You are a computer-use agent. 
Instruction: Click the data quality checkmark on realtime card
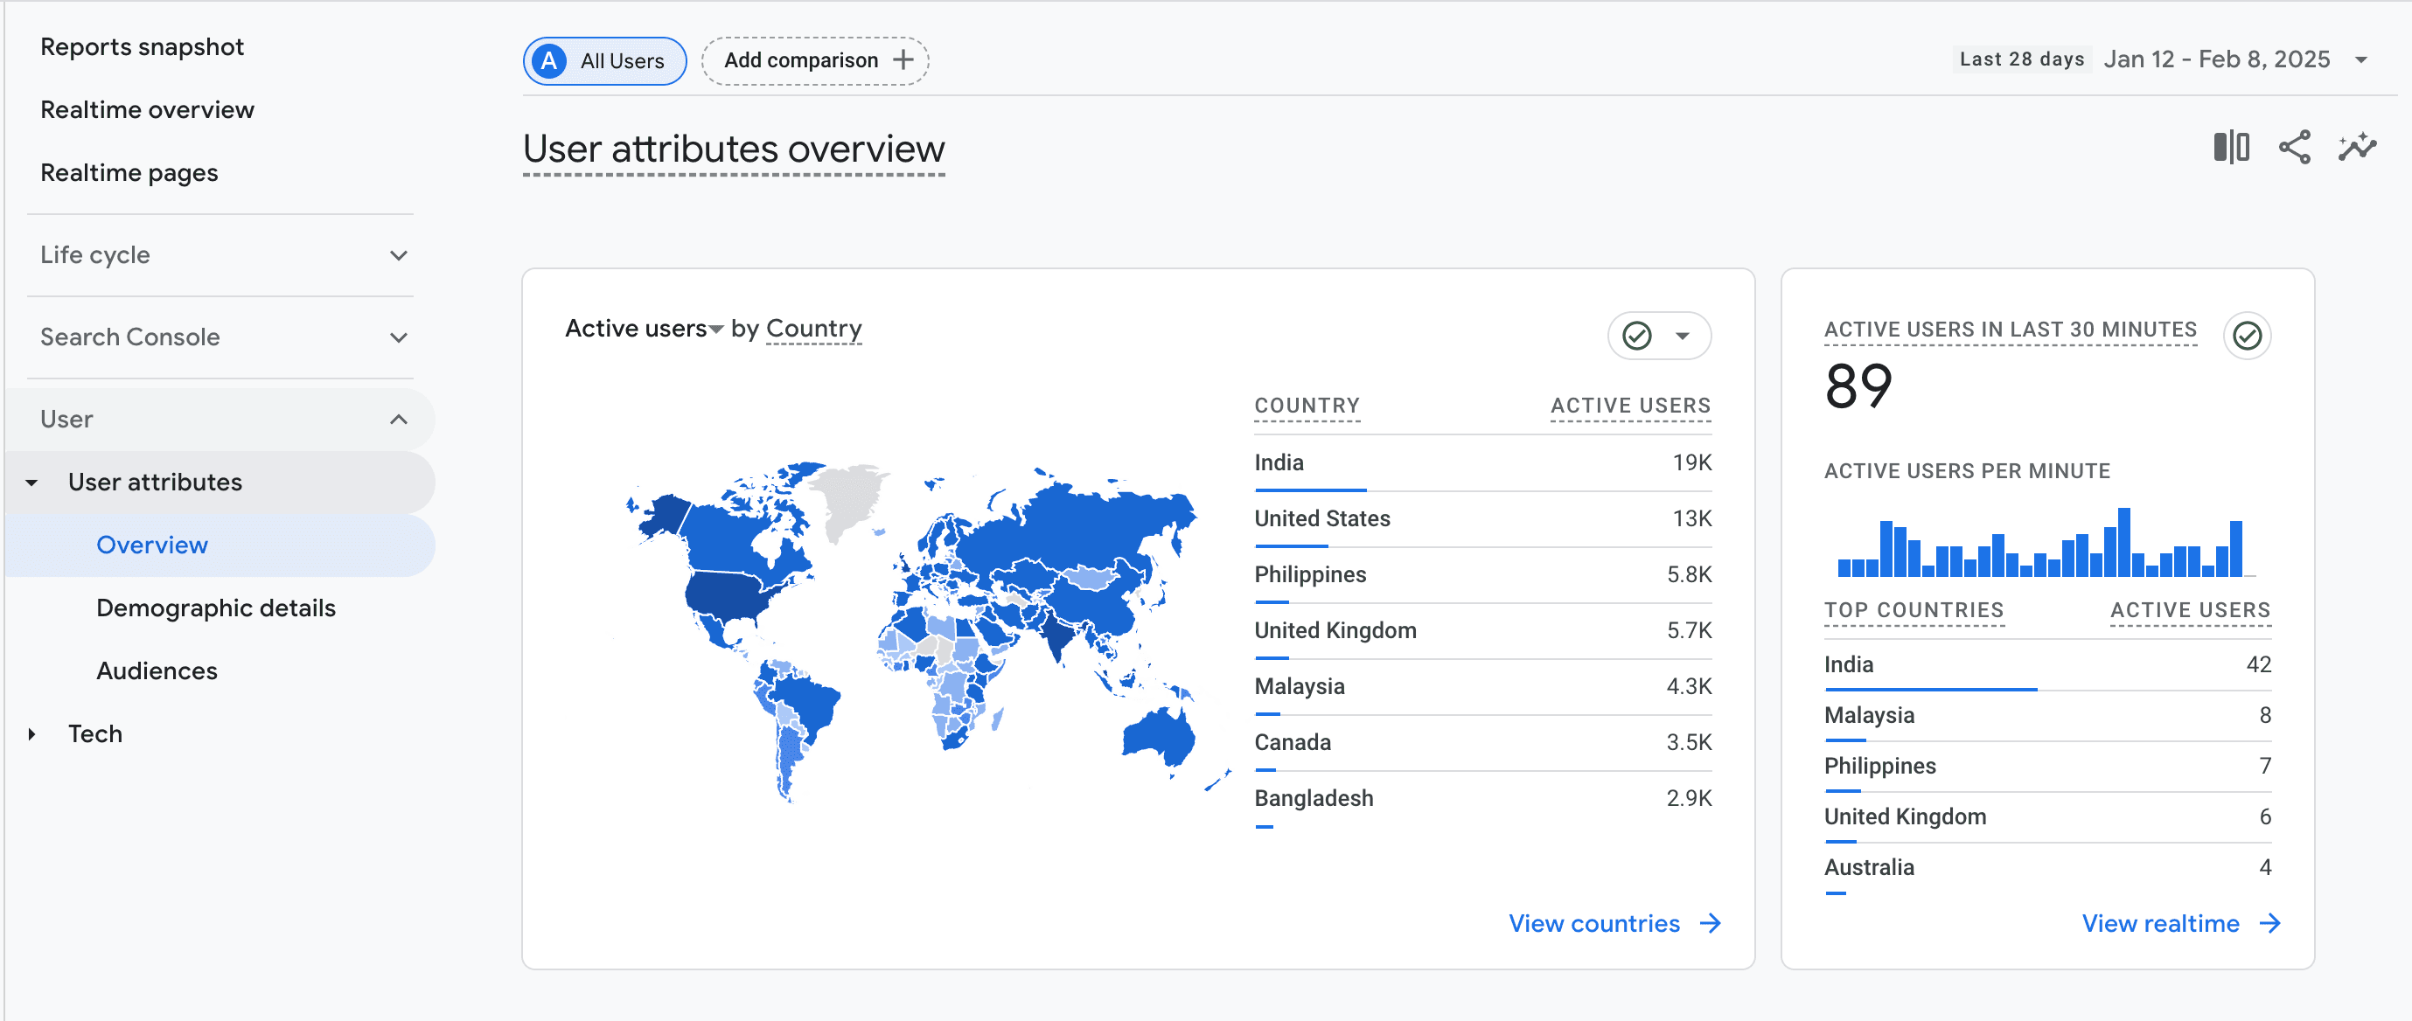(2248, 335)
